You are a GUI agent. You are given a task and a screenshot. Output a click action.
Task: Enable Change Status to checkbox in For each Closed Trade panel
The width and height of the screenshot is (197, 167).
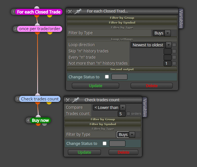tap(107, 77)
